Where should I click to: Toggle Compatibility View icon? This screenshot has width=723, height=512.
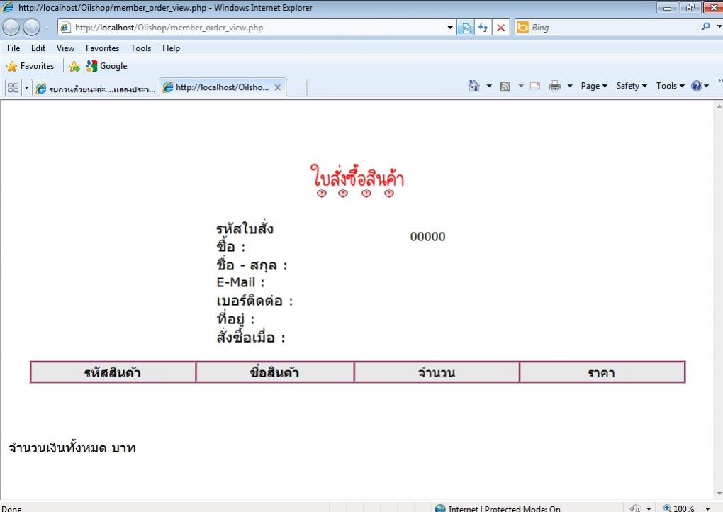[466, 28]
